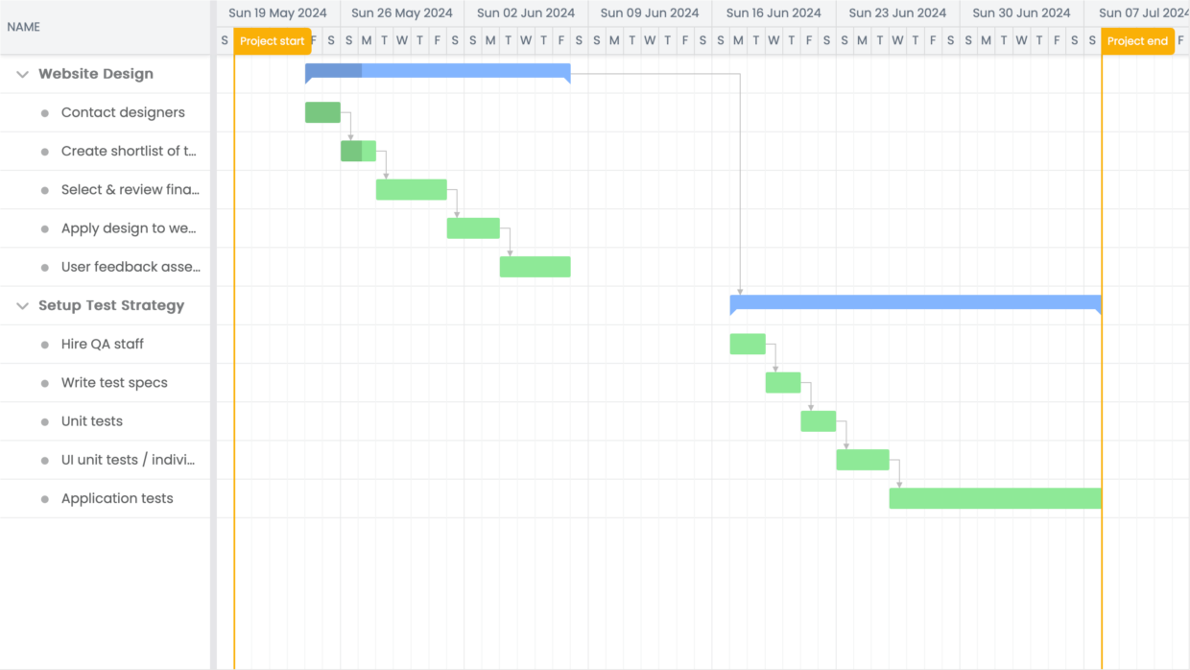The height and width of the screenshot is (670, 1190).
Task: Click the dot icon next to Select & review task
Action: [46, 189]
